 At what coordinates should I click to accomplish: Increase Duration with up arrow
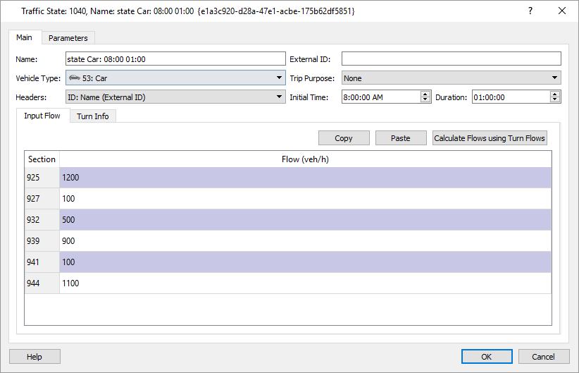point(554,94)
